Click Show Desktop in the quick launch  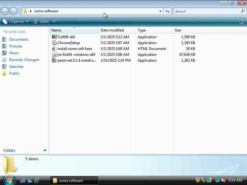click(x=22, y=180)
